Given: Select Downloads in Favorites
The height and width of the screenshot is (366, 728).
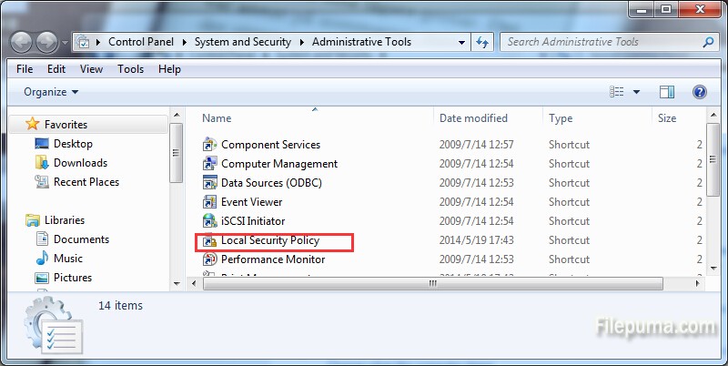Looking at the screenshot, I should point(80,163).
